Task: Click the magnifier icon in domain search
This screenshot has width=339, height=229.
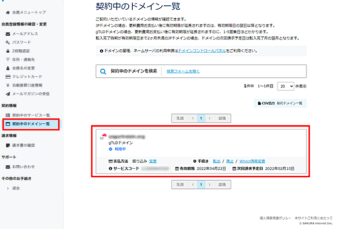Action: click(103, 72)
